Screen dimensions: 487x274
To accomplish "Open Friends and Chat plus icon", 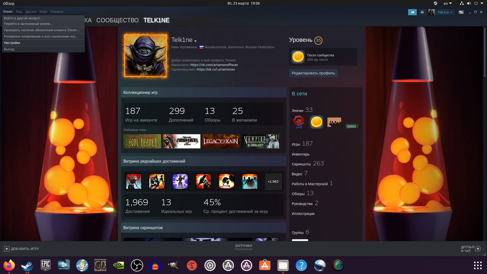I will tap(478, 248).
